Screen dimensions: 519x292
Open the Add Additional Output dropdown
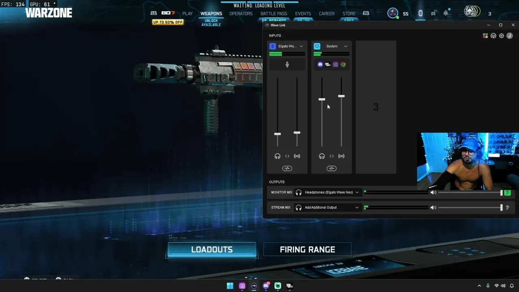click(x=328, y=207)
